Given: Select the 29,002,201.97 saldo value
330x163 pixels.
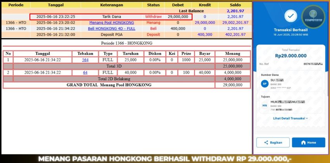Looking at the screenshot, I should click(x=235, y=23).
